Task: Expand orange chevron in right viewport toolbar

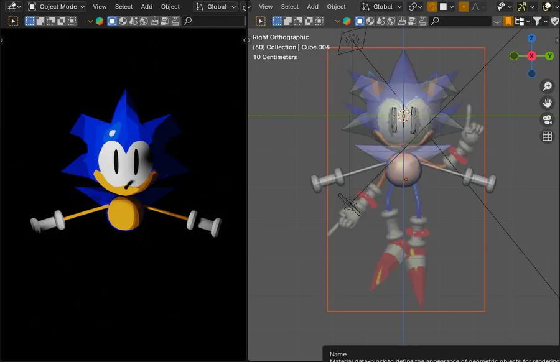Action: [x=337, y=21]
